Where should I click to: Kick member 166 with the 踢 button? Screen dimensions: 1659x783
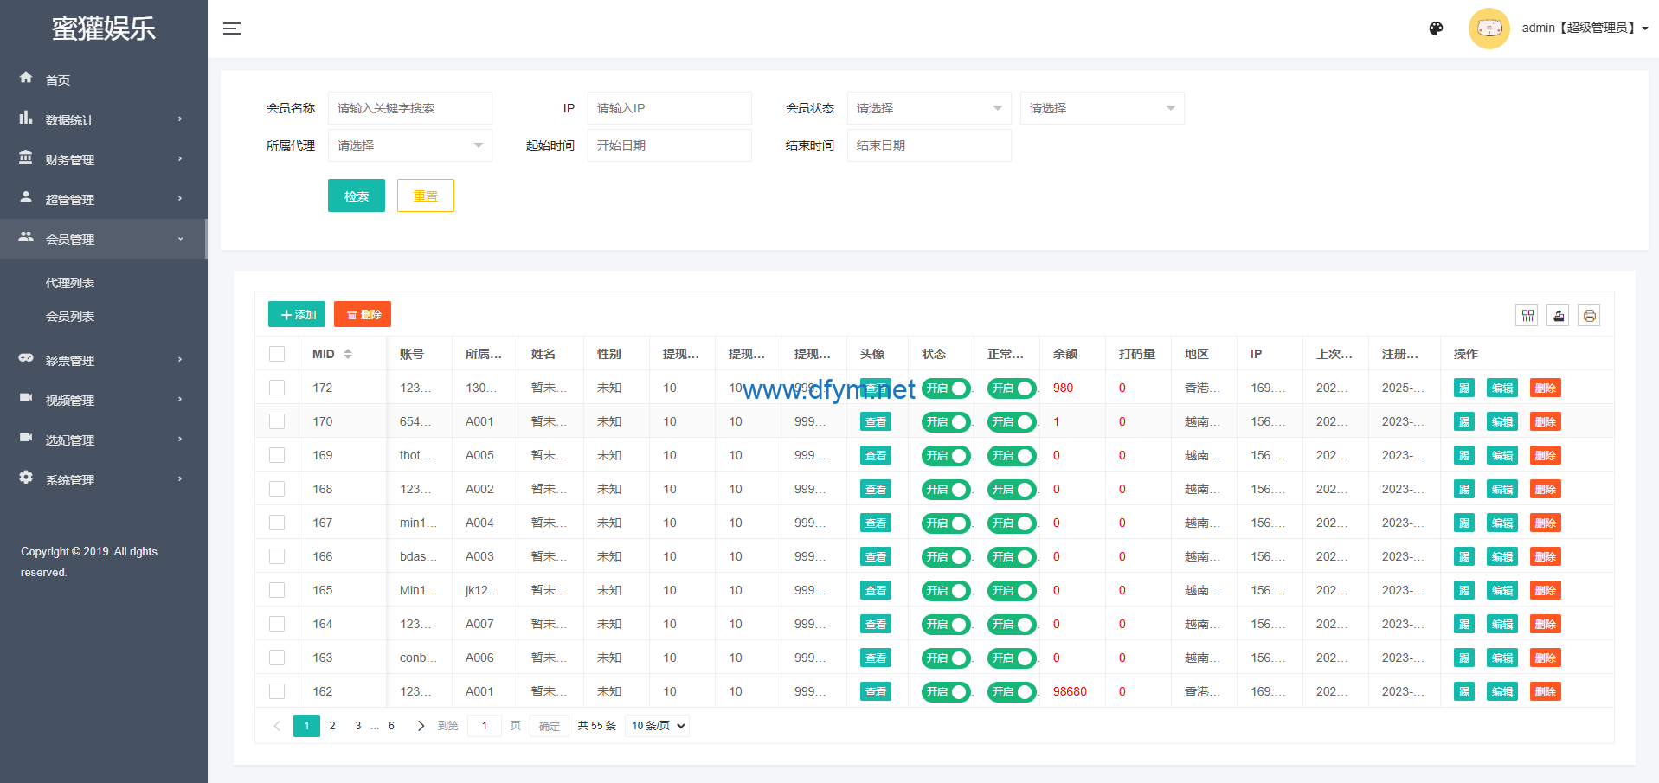coord(1464,557)
